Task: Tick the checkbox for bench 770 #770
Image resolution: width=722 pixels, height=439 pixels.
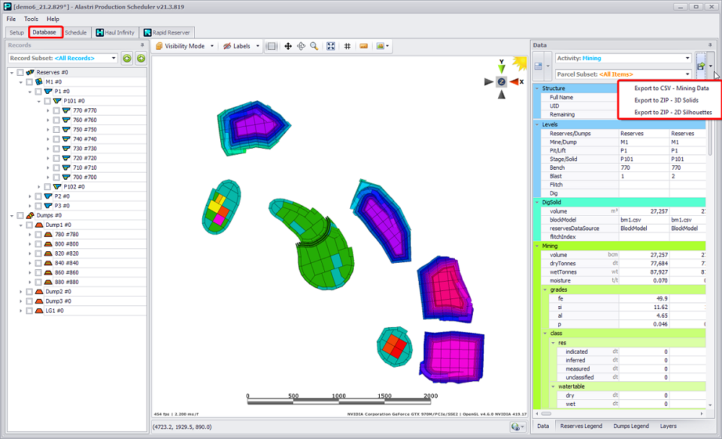Action: (57, 110)
